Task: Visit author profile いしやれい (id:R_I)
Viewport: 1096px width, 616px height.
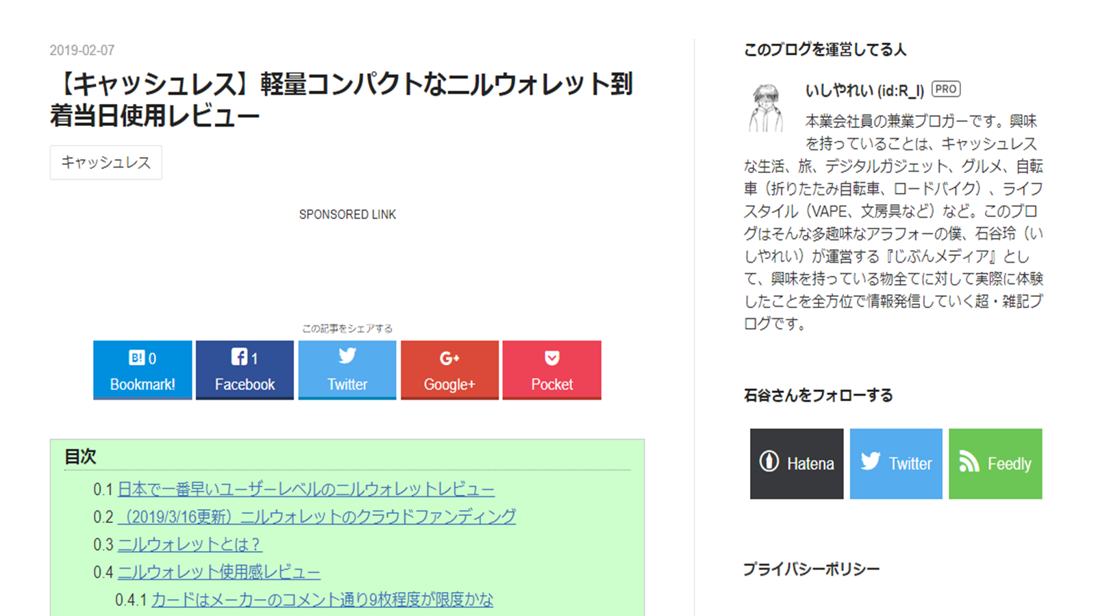Action: pos(864,90)
